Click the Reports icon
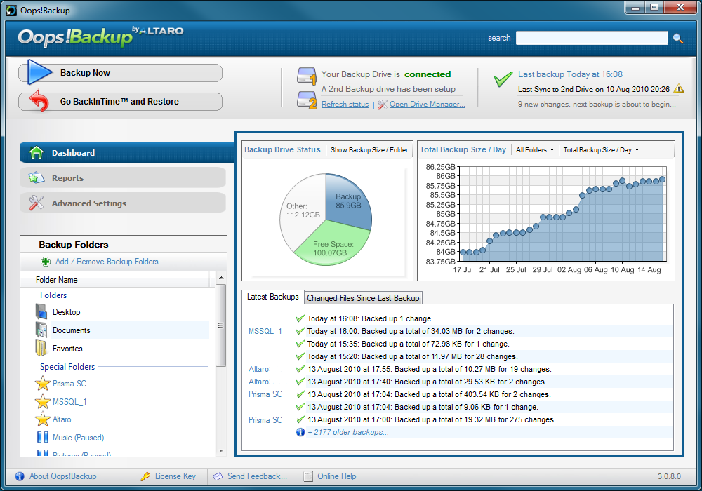Screen dimensions: 702x491 (37, 177)
